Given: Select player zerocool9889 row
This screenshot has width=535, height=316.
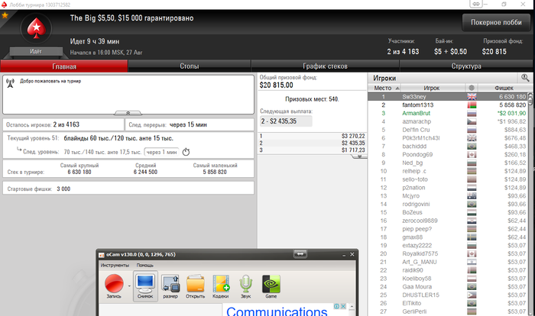Looking at the screenshot, I should tap(448, 221).
